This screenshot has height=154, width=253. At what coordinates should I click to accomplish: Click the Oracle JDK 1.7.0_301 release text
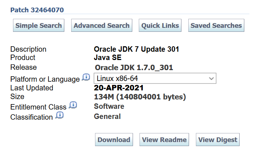point(134,68)
